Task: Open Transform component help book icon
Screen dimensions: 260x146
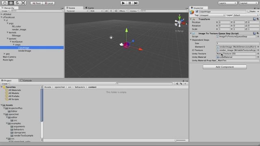Action: (254, 19)
